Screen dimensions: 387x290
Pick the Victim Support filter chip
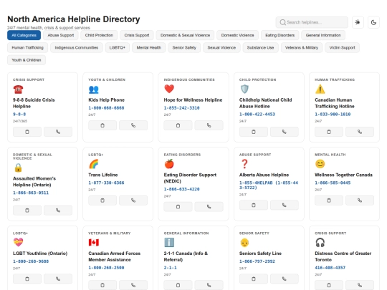342,47
